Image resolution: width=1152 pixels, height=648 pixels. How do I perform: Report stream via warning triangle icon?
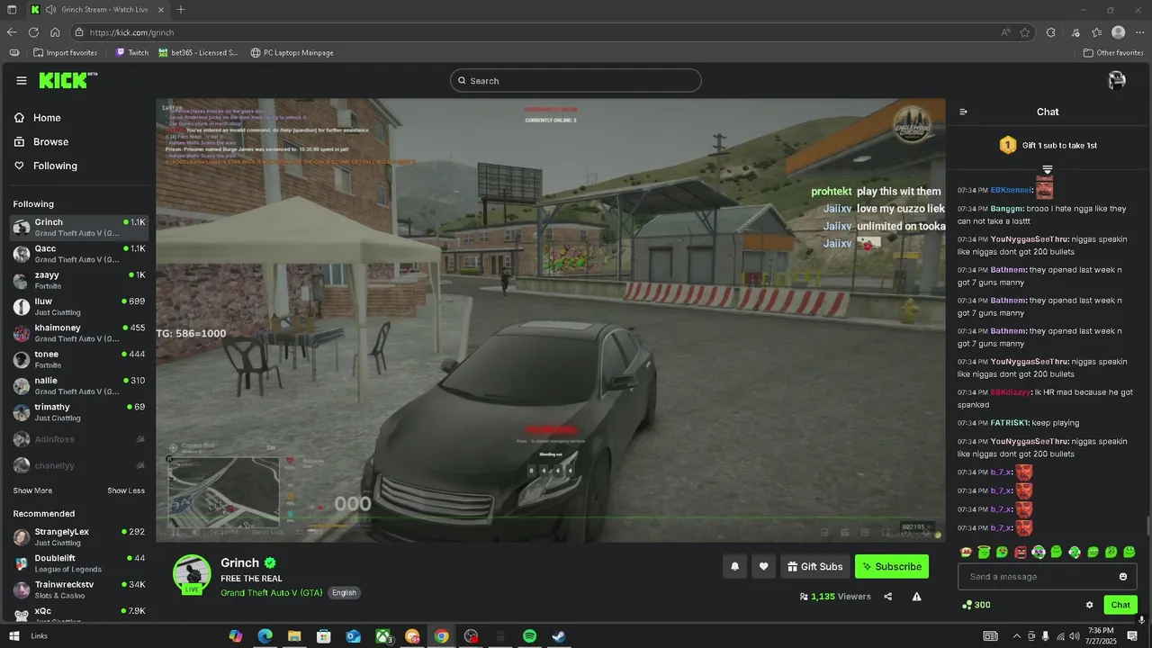[916, 596]
